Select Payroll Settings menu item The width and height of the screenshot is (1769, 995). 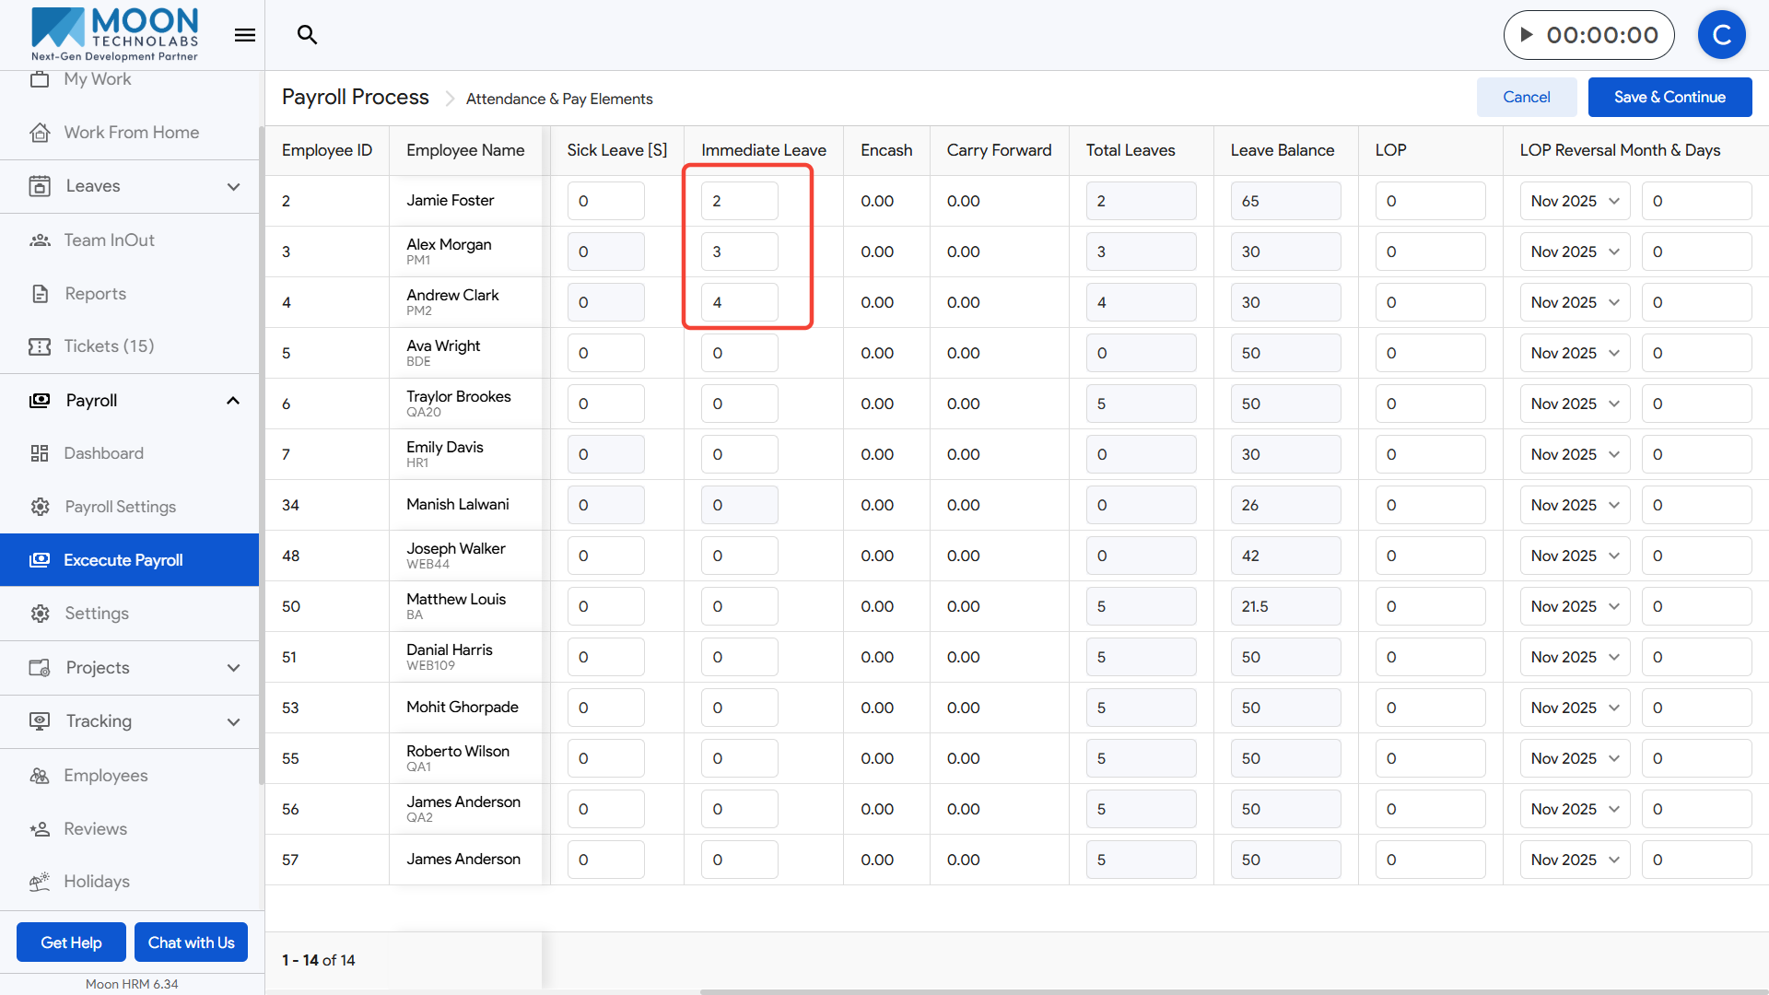click(120, 507)
